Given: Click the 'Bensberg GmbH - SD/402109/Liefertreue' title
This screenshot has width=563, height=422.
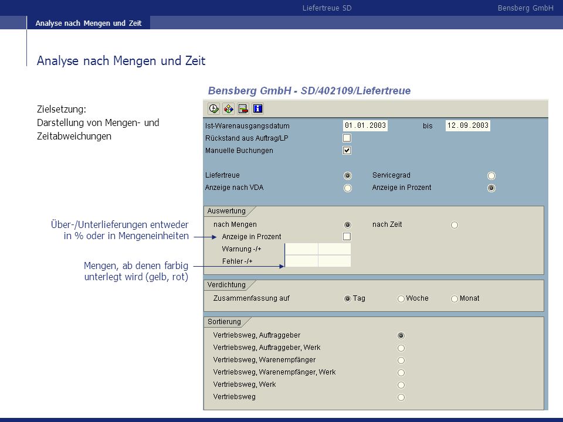Looking at the screenshot, I should tap(309, 91).
